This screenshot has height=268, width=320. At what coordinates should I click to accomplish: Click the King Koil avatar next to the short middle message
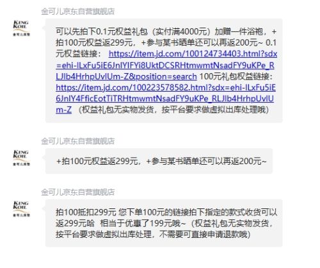click(21, 158)
